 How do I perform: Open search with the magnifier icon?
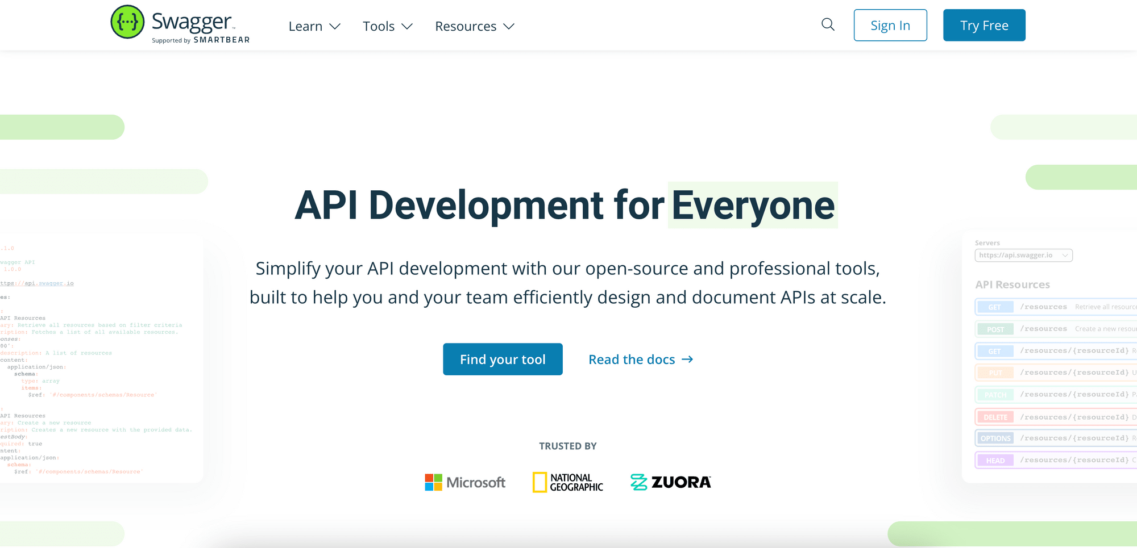pyautogui.click(x=828, y=24)
